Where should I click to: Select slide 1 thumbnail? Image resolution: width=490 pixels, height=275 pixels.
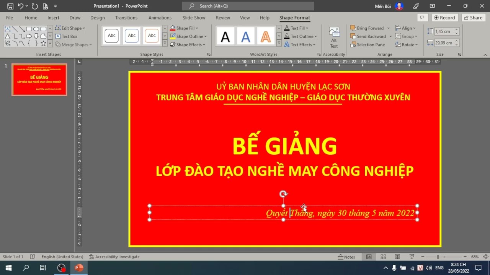coord(39,79)
